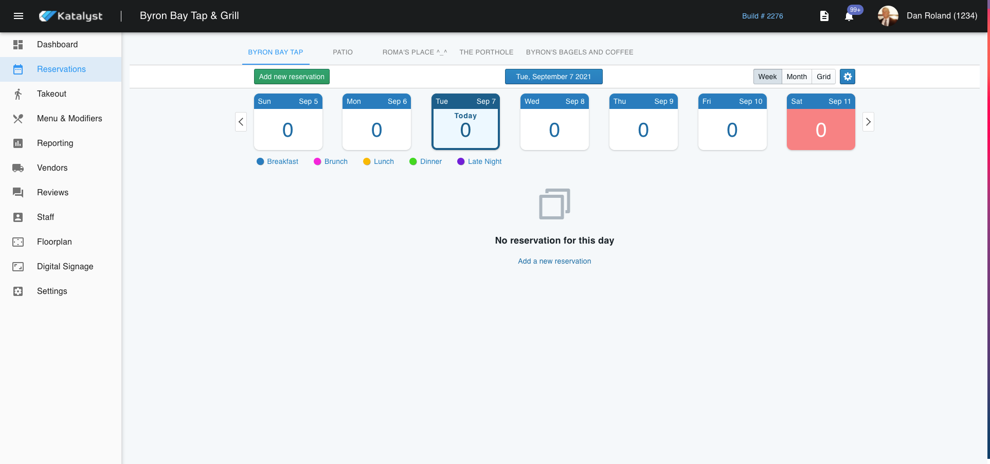This screenshot has width=990, height=464.
Task: Click the Dinner green color dot
Action: [x=413, y=161]
